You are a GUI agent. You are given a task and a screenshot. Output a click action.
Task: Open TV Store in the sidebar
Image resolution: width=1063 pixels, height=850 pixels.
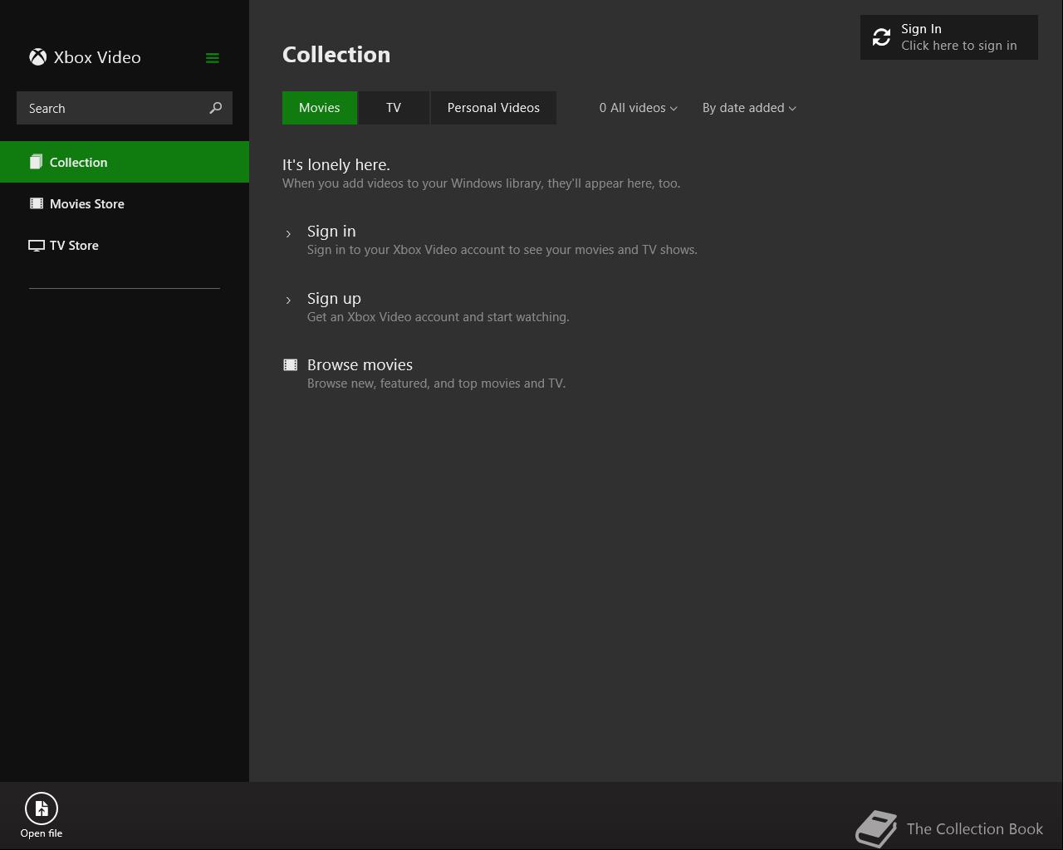[x=125, y=245]
